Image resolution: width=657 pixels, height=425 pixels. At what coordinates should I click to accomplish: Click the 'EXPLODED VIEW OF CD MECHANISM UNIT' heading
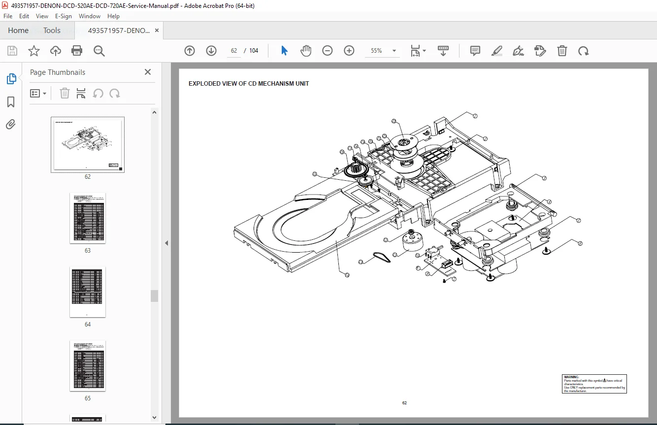click(x=249, y=84)
